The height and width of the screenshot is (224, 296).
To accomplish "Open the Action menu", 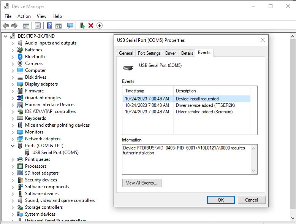I will coord(24,16).
